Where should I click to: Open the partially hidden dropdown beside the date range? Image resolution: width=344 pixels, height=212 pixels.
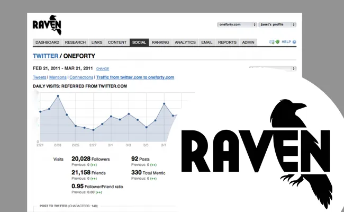coord(273,68)
